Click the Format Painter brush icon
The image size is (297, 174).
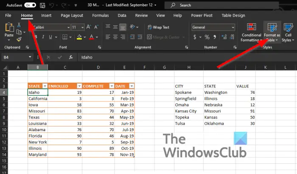[x=19, y=39]
